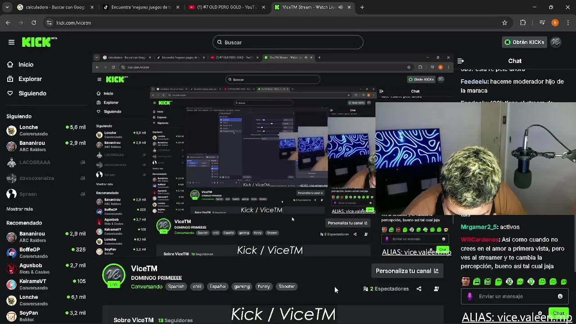Select the chill tag
Image resolution: width=576 pixels, height=324 pixels.
tap(197, 287)
